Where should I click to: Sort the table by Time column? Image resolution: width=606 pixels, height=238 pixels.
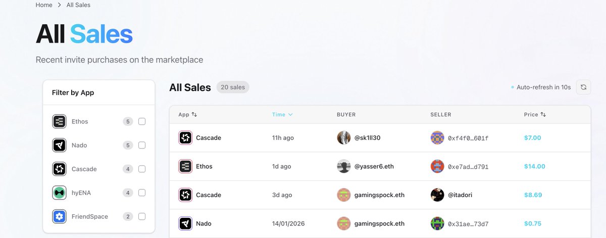click(282, 115)
